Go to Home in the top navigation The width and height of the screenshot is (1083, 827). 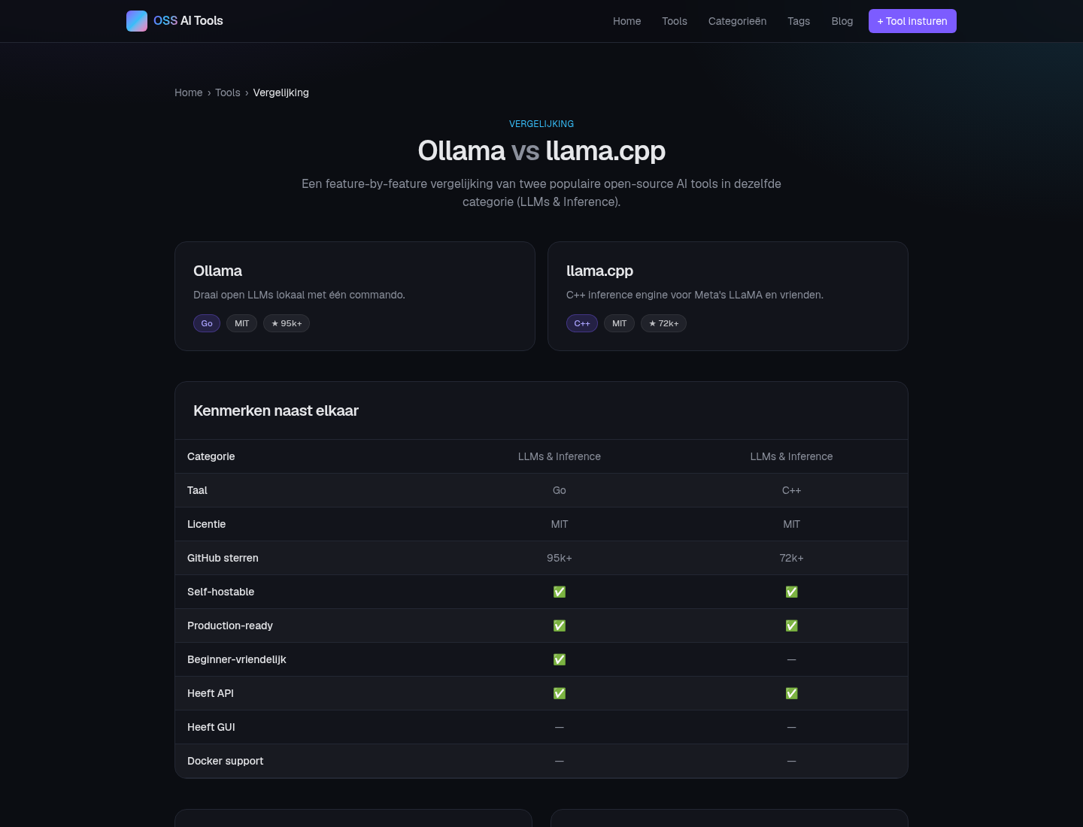click(627, 21)
